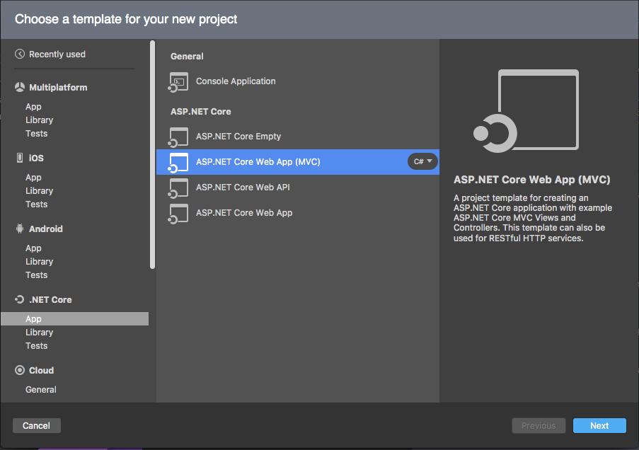The image size is (639, 450).
Task: Select App under iOS
Action: (33, 178)
